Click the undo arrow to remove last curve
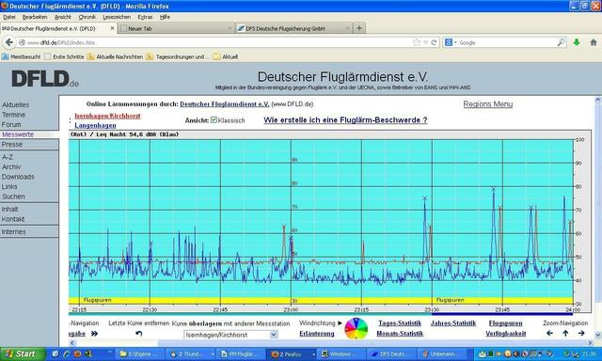Viewport: 602px width, 361px height. coord(139,334)
